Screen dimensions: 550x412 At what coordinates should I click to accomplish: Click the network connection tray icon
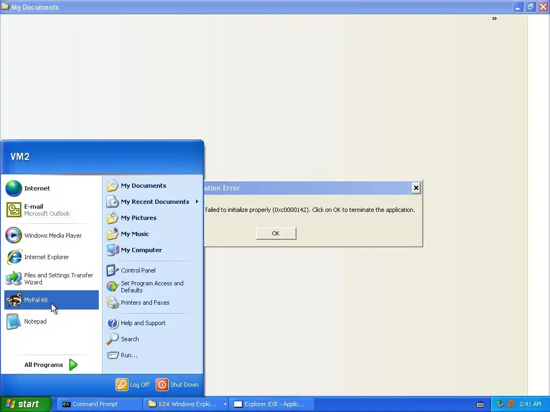coord(500,404)
